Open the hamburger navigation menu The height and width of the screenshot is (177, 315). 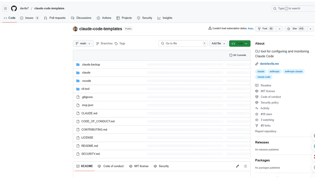(6, 8)
